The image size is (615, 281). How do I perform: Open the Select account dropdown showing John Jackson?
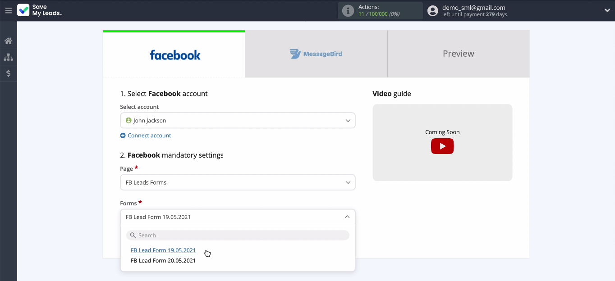pyautogui.click(x=238, y=121)
